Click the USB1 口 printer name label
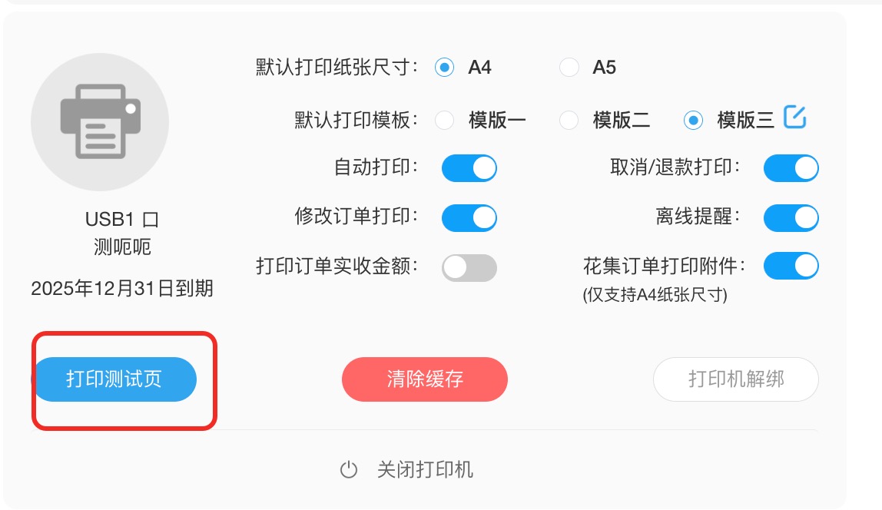This screenshot has width=882, height=510. point(122,220)
